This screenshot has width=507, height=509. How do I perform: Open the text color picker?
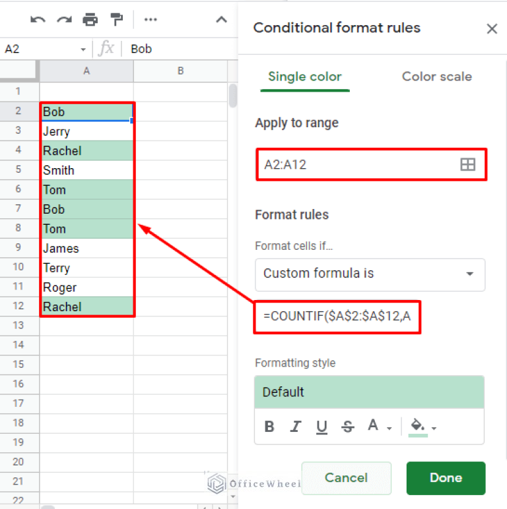tap(378, 427)
